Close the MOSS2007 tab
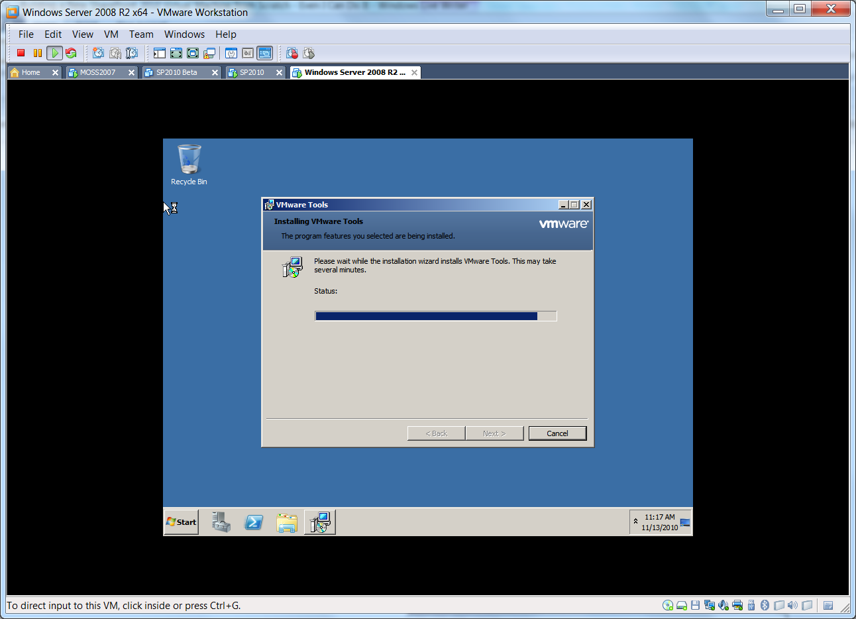This screenshot has height=619, width=856. (131, 72)
